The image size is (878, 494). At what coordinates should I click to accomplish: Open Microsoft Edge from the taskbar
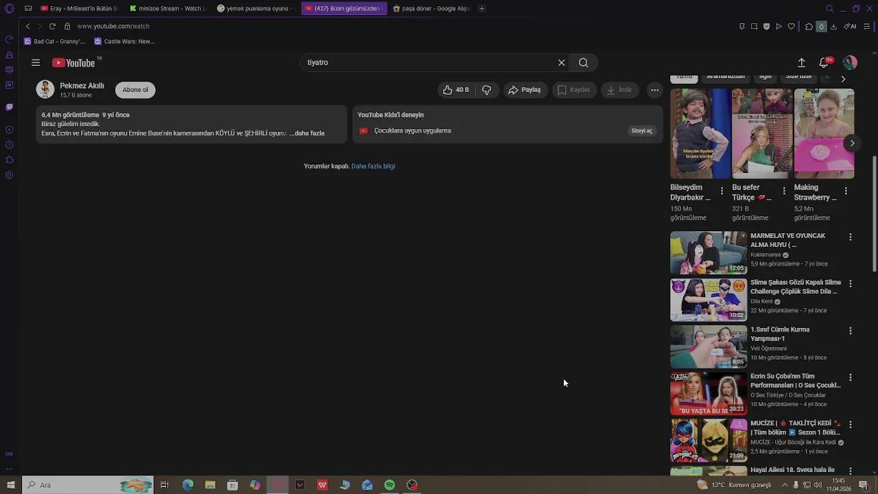coord(187,485)
